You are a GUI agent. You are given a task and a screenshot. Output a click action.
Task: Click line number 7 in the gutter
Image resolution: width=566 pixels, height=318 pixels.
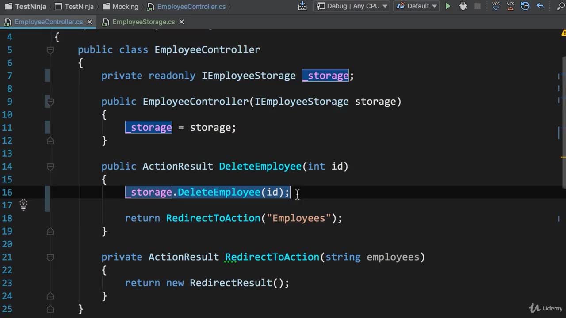(x=10, y=76)
